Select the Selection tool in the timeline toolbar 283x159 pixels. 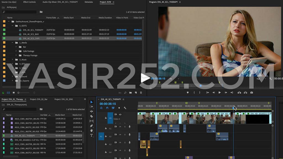click(91, 102)
